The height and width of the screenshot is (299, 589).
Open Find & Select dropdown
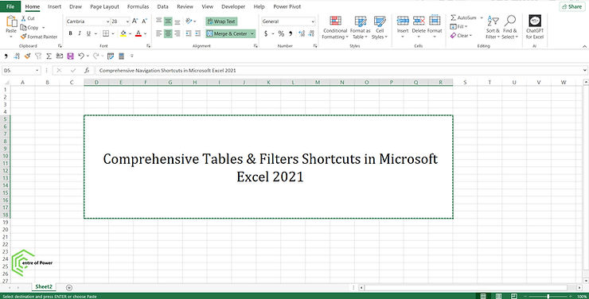[509, 27]
